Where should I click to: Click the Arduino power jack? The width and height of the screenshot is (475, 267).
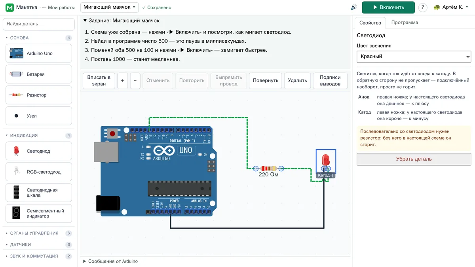108,204
